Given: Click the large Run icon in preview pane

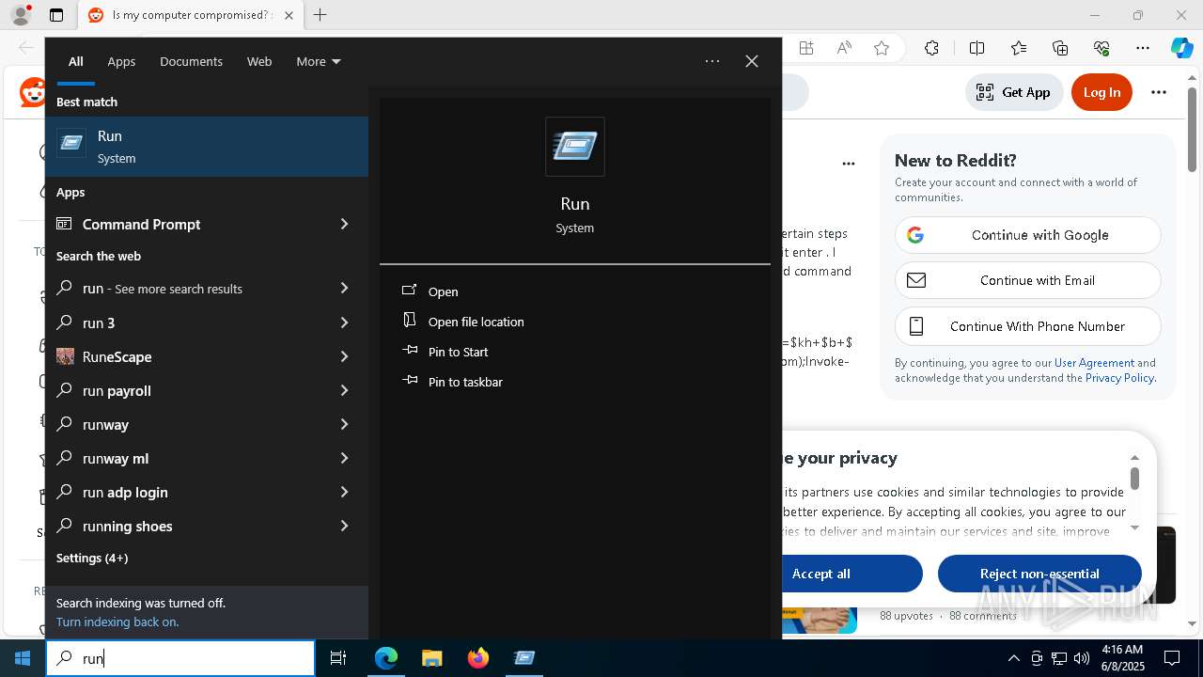Looking at the screenshot, I should [575, 147].
